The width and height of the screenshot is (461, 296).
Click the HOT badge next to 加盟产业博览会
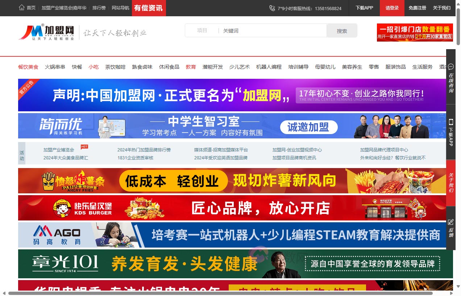click(x=85, y=146)
